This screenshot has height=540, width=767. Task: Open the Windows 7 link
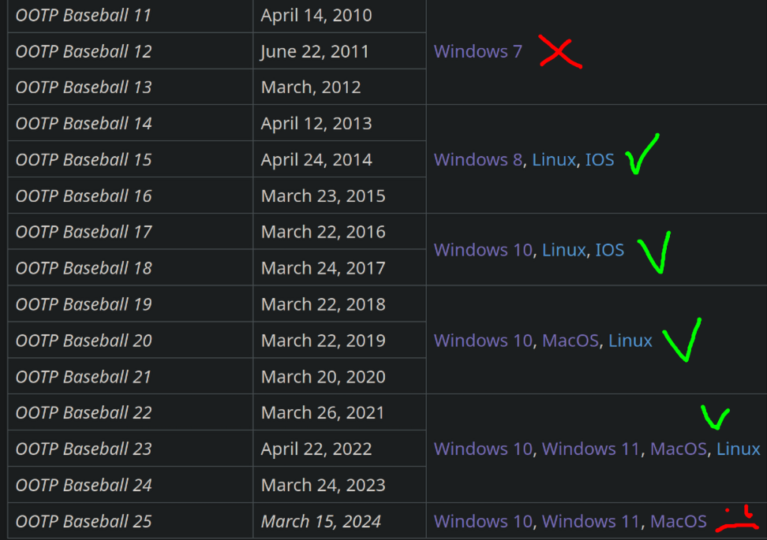tap(478, 51)
